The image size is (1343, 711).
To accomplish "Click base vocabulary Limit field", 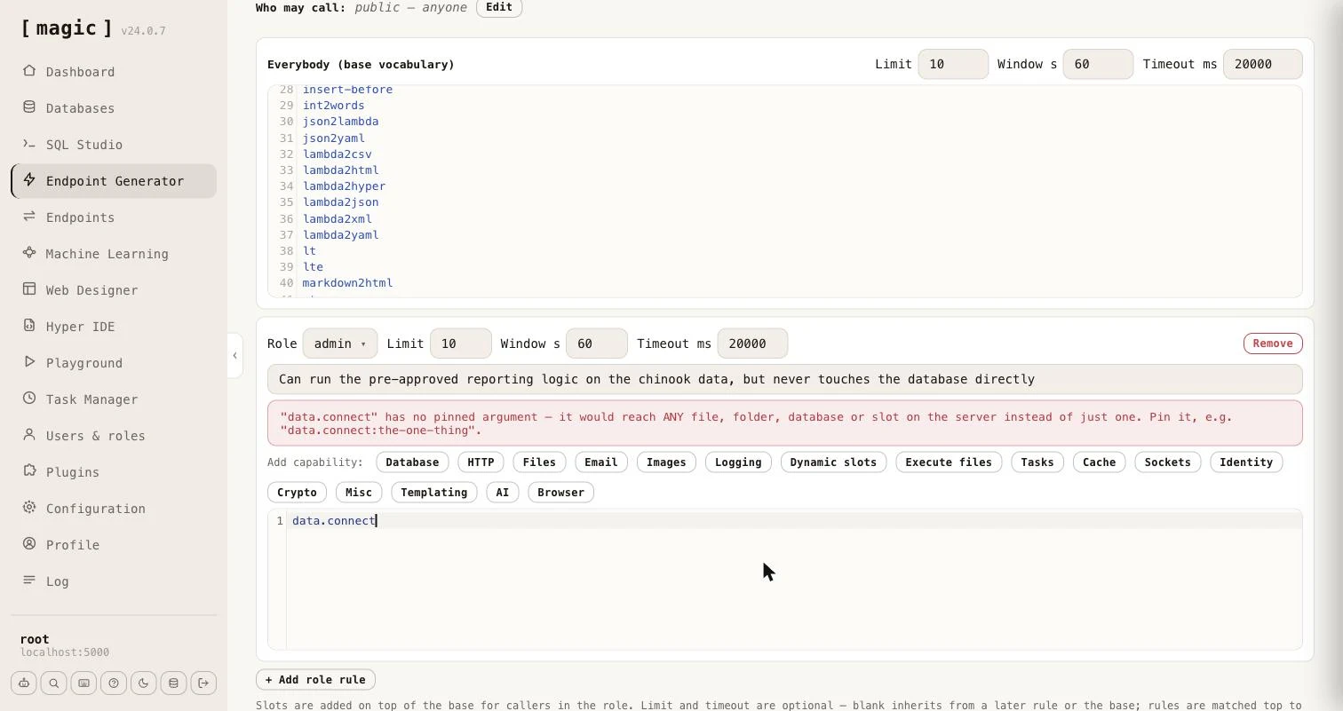I will [953, 64].
